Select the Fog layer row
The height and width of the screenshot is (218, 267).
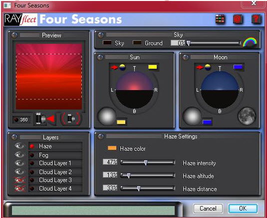55,155
